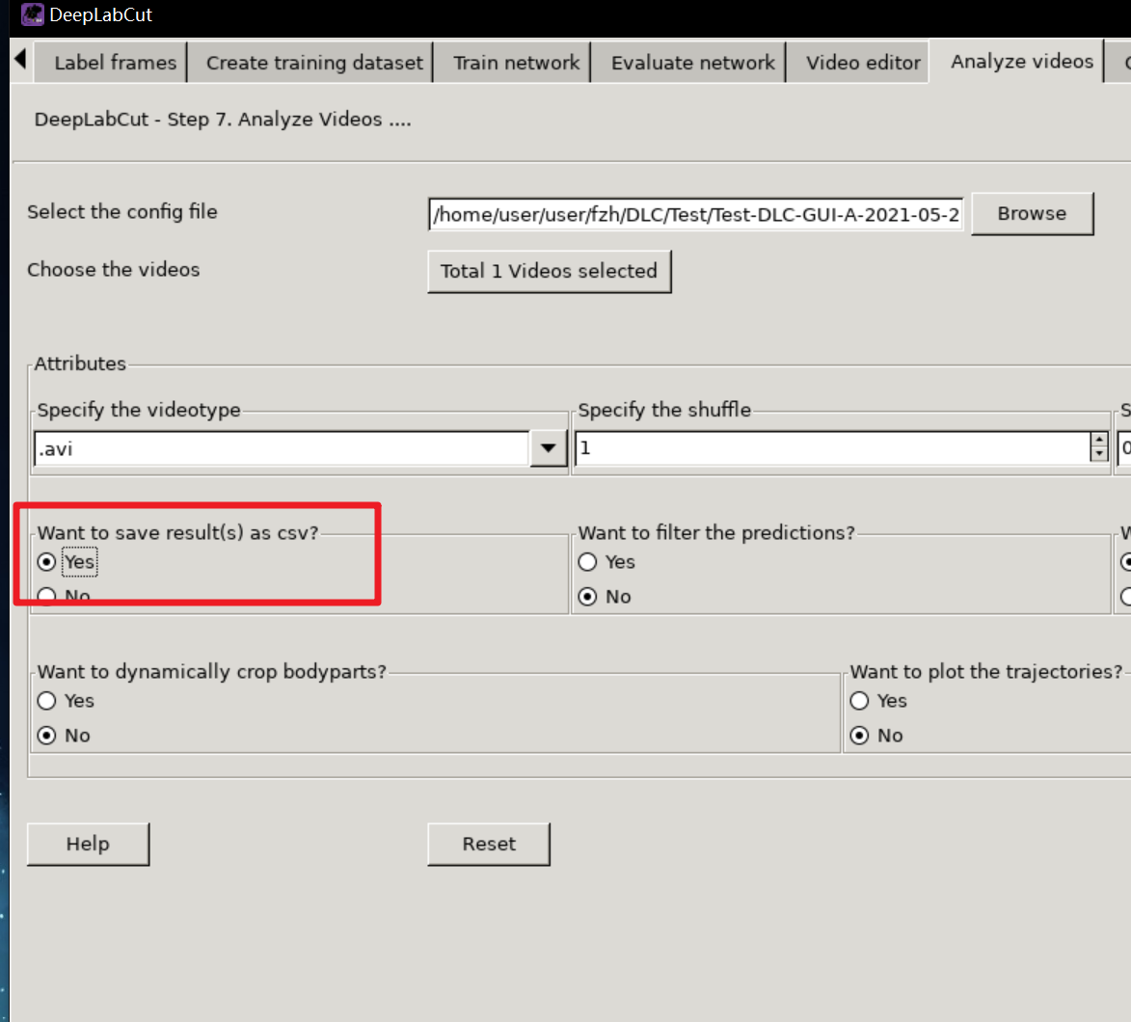Open the Help button

click(88, 844)
